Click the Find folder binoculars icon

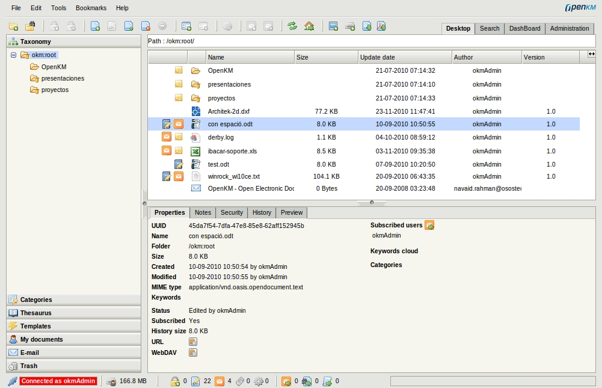click(30, 26)
